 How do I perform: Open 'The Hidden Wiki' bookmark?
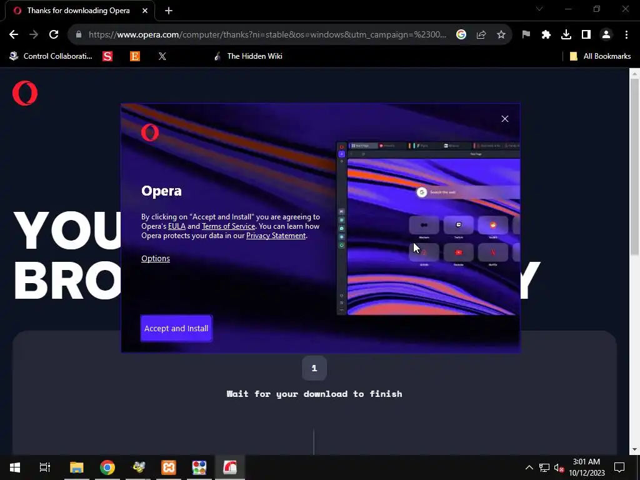248,56
